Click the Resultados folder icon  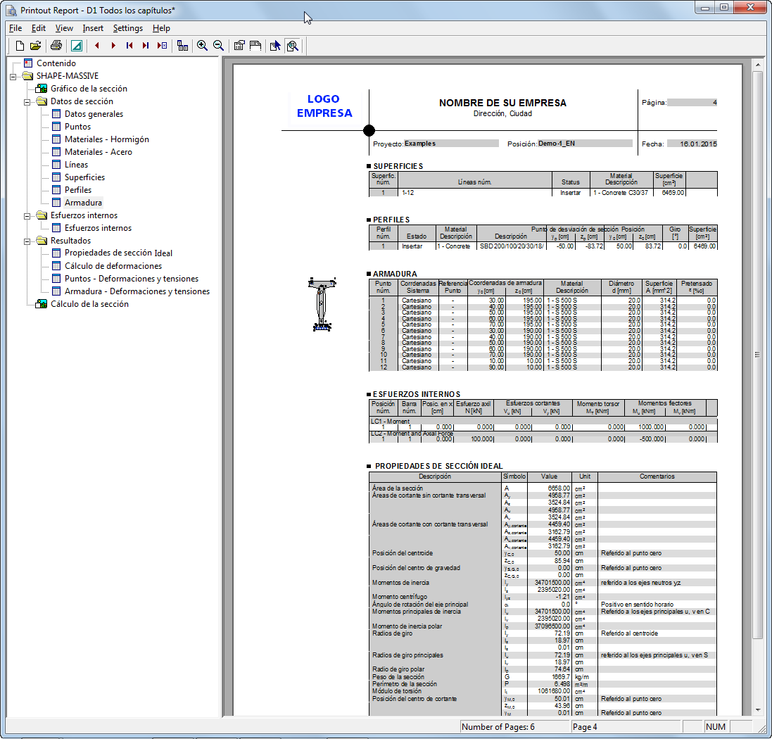(x=42, y=240)
